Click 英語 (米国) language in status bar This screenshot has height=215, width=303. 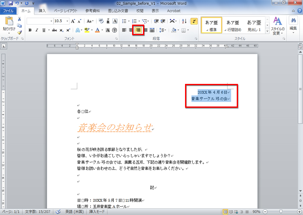pyautogui.click(x=74, y=212)
